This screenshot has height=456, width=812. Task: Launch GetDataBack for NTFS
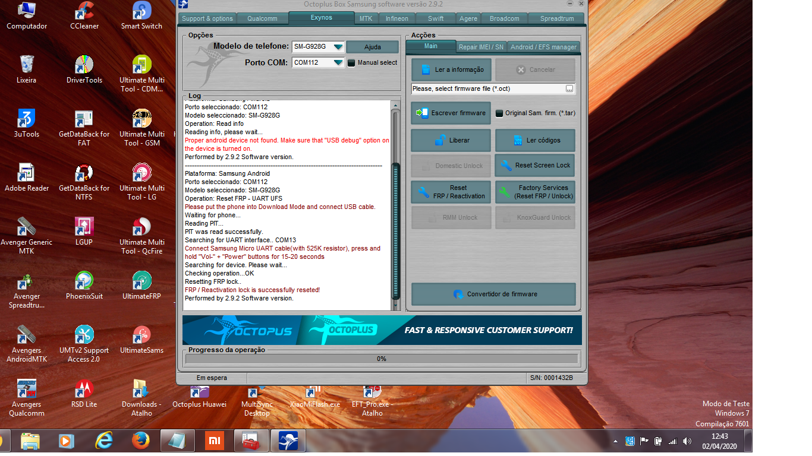[x=84, y=182]
